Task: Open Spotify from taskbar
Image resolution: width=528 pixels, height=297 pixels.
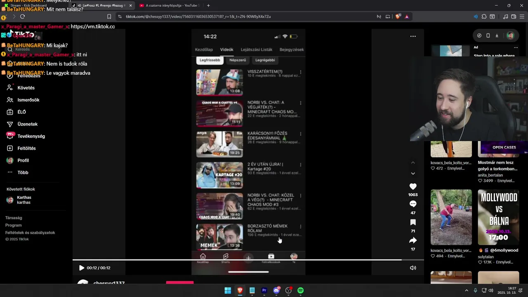Action: pos(300,290)
